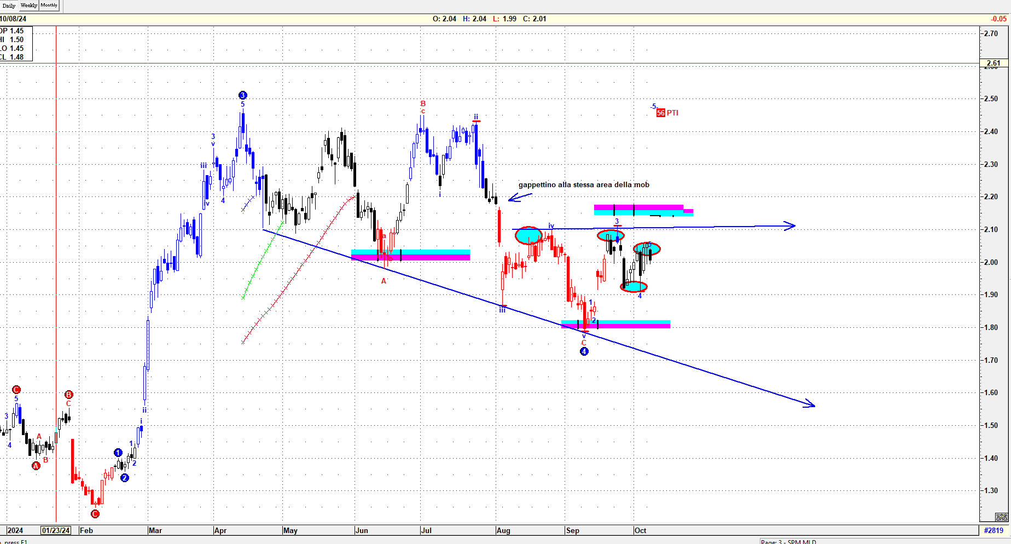
Task: Select the blue circled 3 wave marker
Action: pos(243,95)
